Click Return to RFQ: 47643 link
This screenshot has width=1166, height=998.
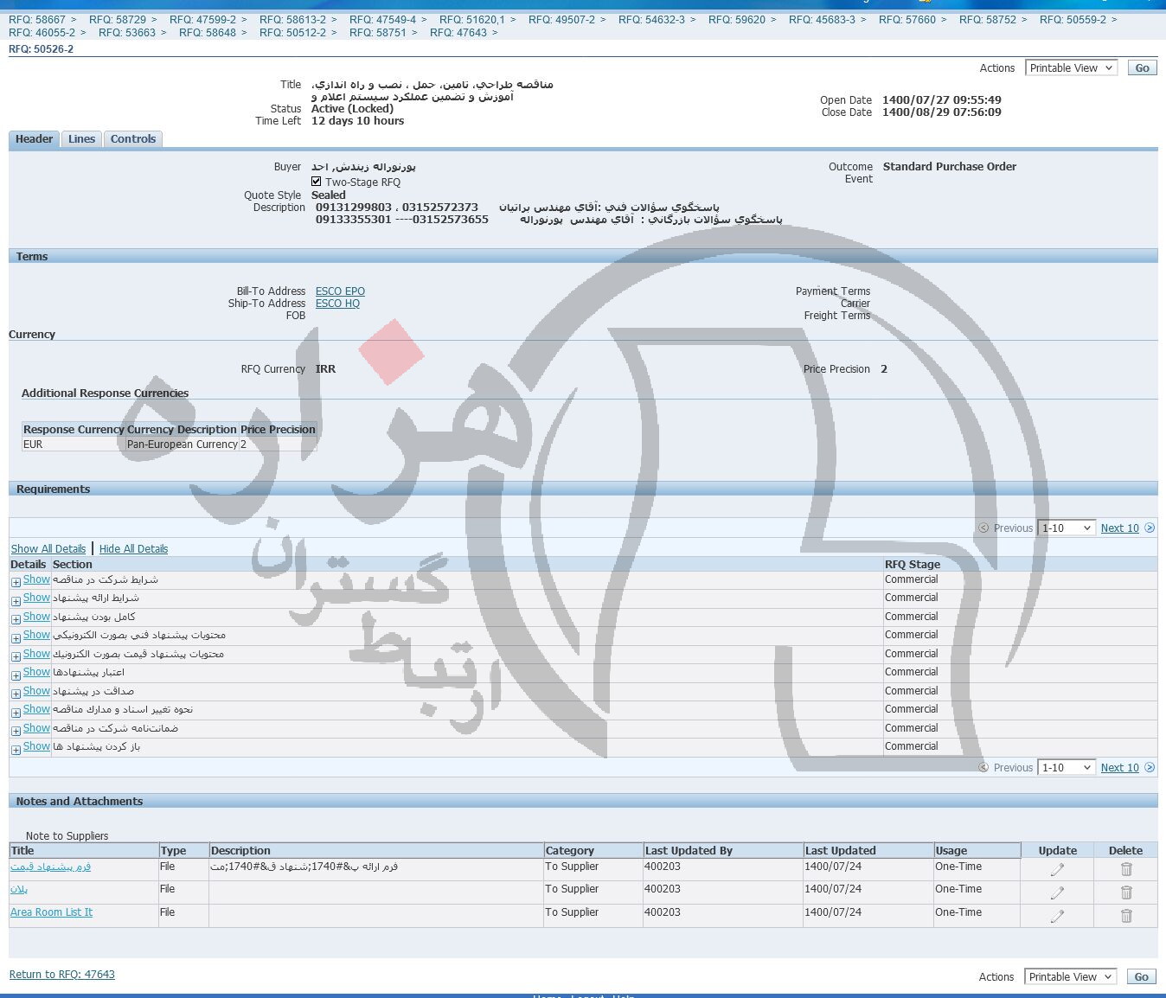[61, 975]
